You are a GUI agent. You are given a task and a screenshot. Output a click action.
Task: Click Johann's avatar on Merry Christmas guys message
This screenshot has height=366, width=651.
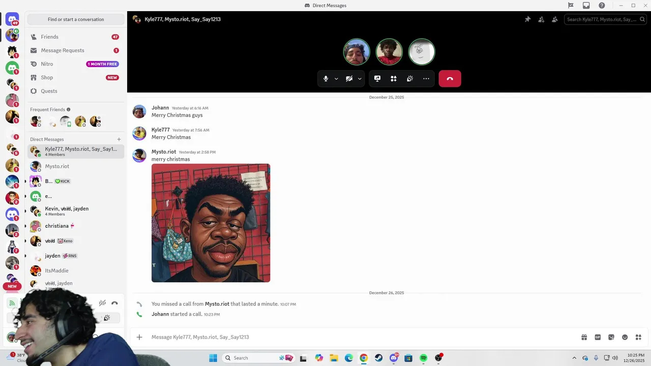(139, 111)
